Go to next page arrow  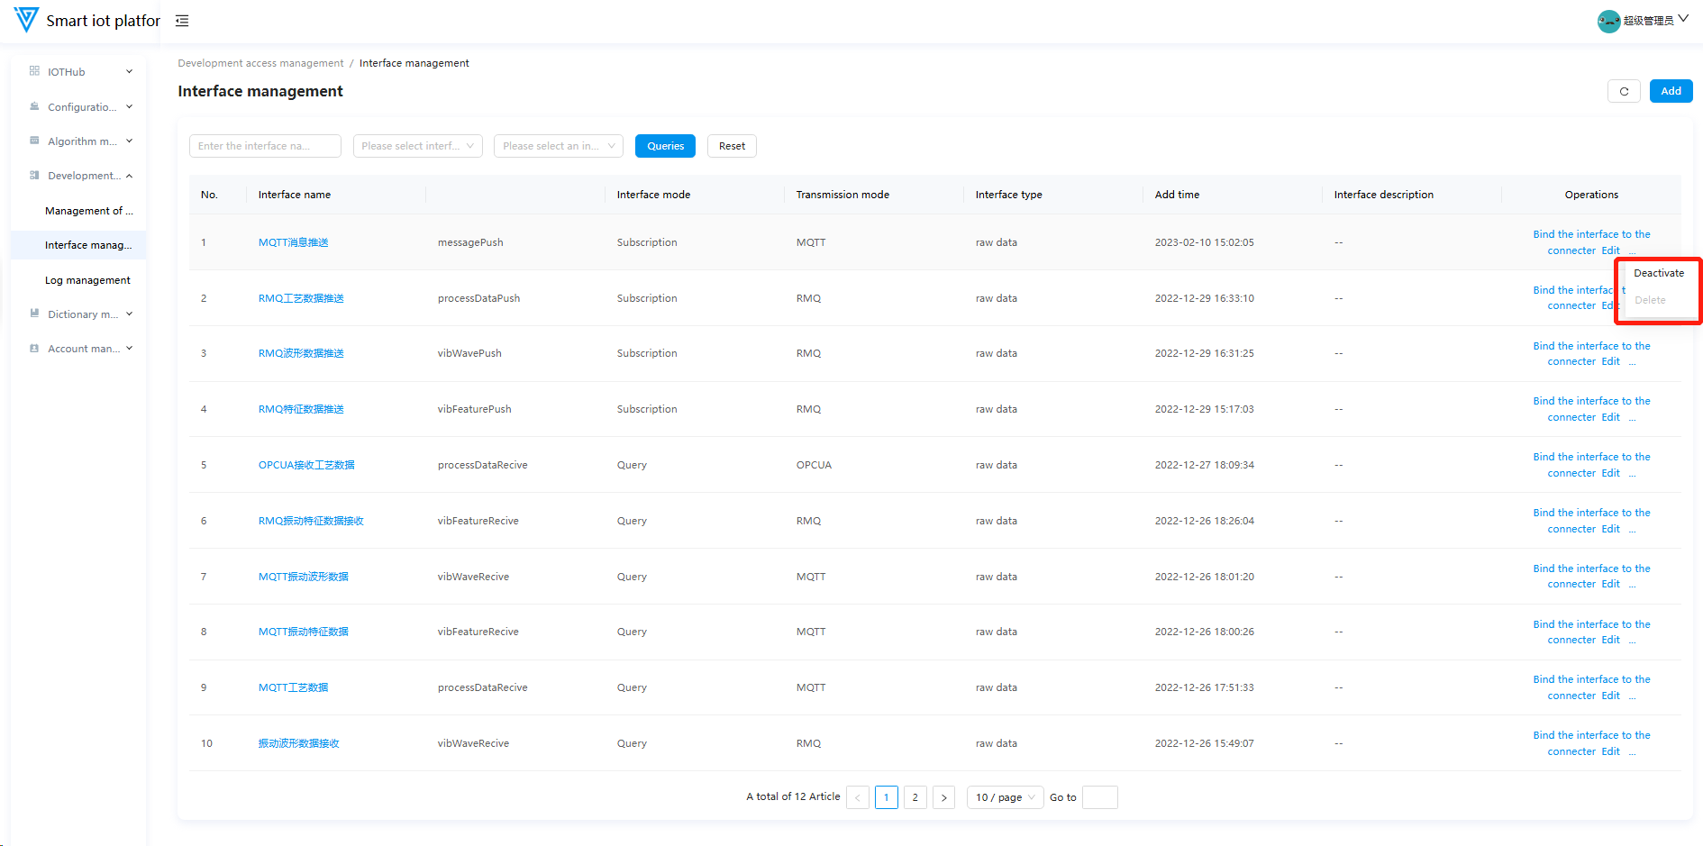pyautogui.click(x=943, y=797)
